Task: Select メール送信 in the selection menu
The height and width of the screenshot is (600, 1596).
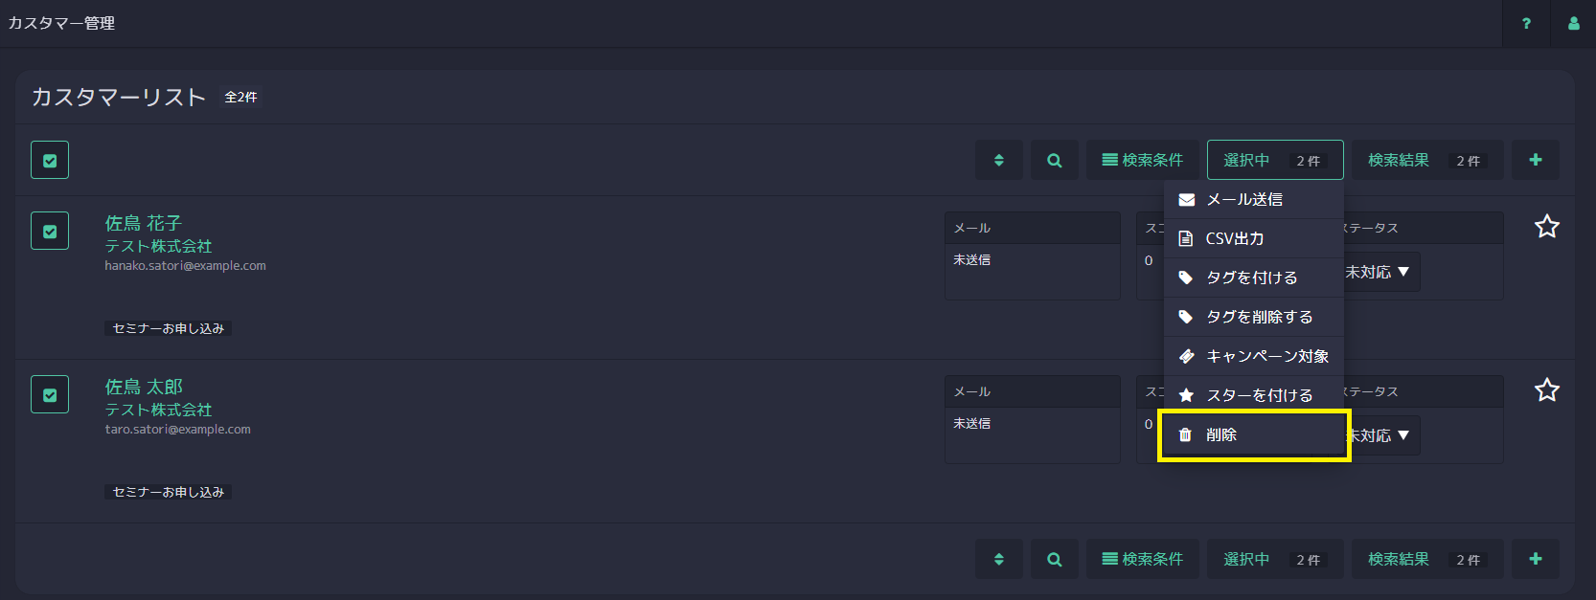Action: 1254,199
